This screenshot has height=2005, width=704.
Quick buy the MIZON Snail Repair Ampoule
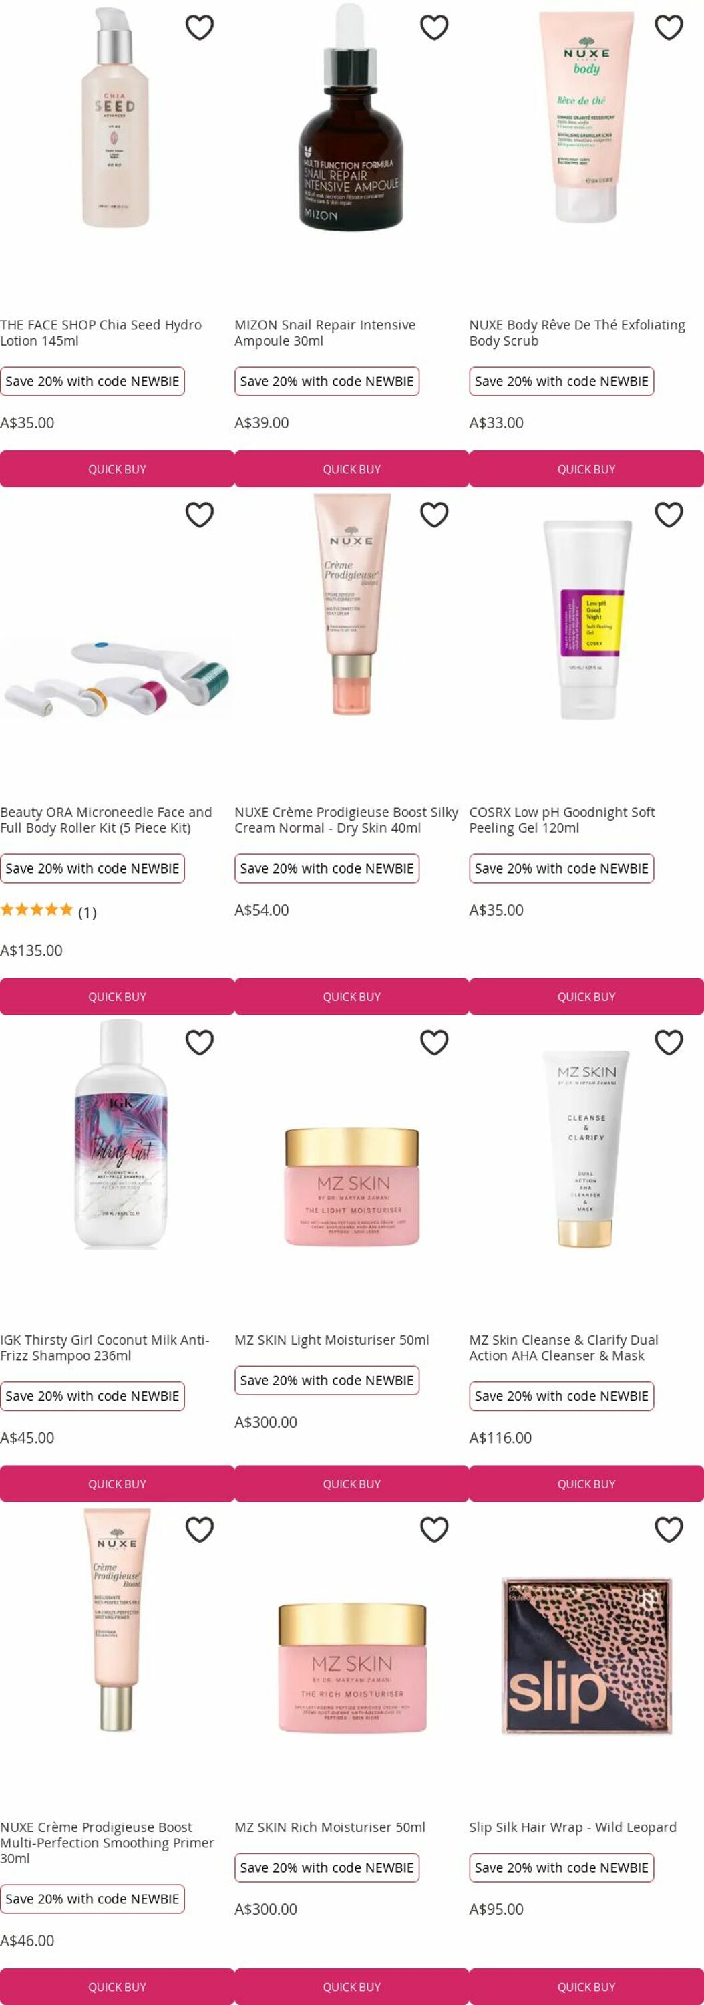[x=351, y=469]
